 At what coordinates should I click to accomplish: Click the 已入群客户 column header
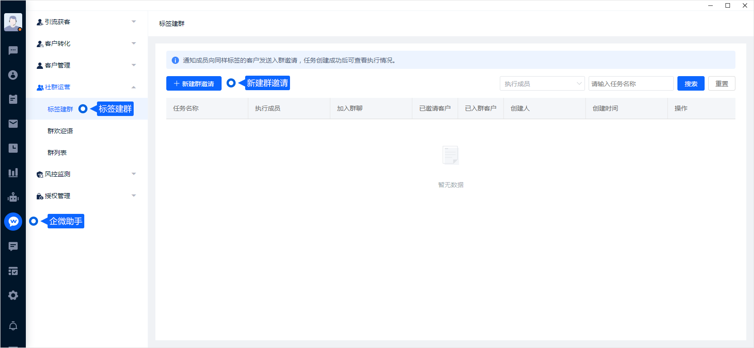(481, 108)
